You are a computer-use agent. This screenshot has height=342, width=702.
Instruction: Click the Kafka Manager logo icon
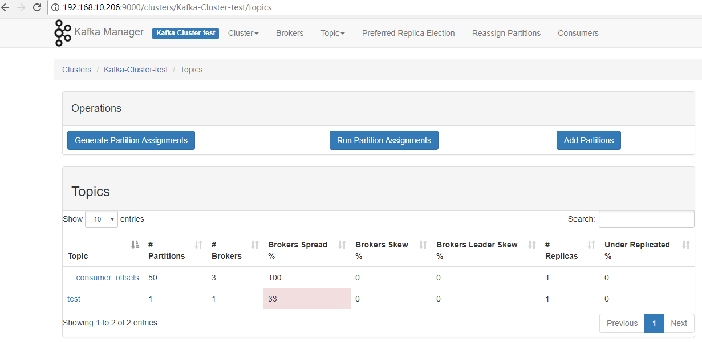62,33
